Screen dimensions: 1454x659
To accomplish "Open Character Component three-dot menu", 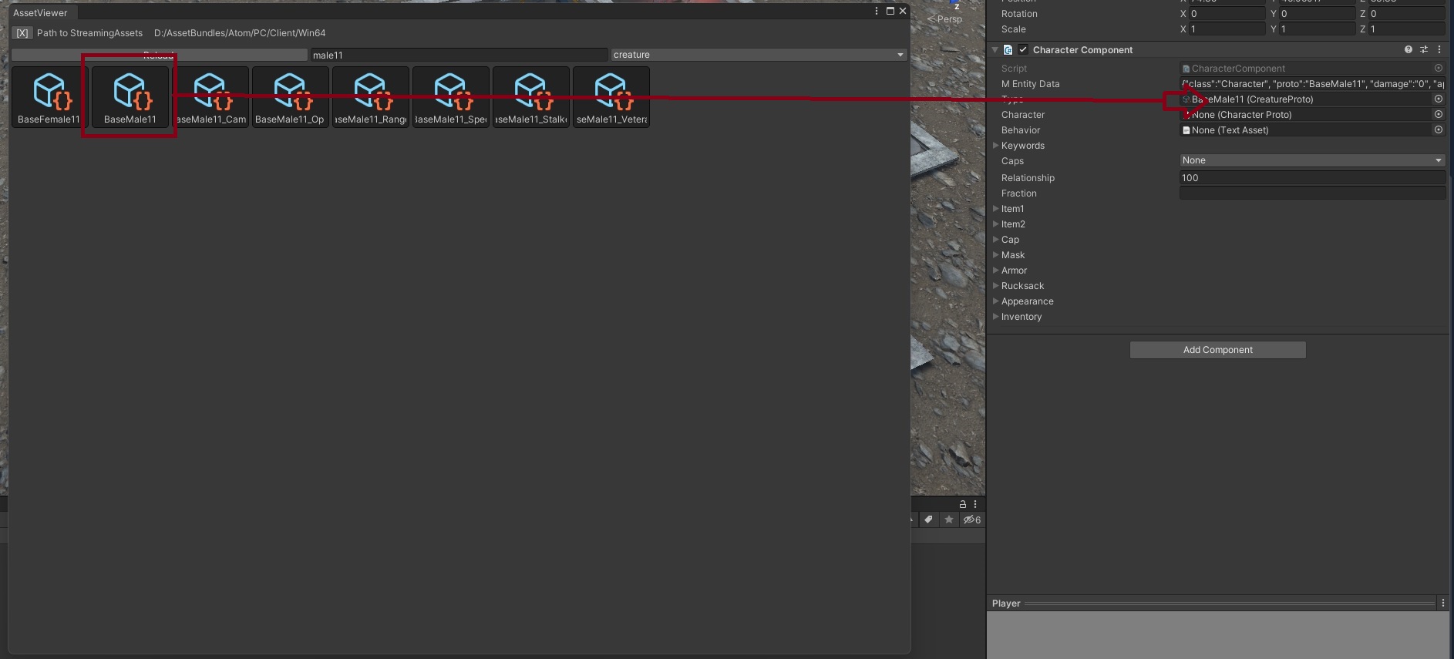I will [1439, 49].
